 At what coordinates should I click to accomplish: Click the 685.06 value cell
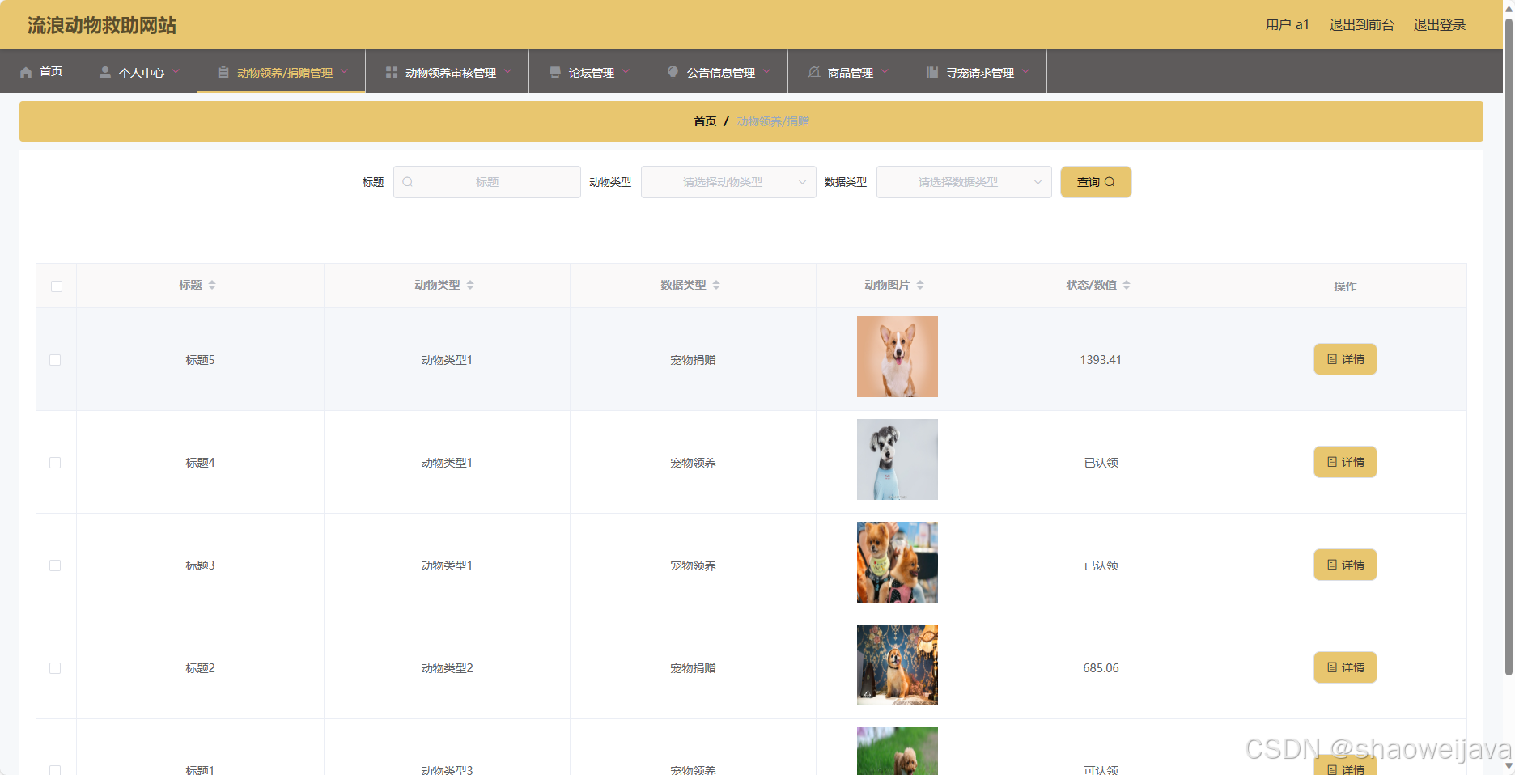coord(1101,668)
